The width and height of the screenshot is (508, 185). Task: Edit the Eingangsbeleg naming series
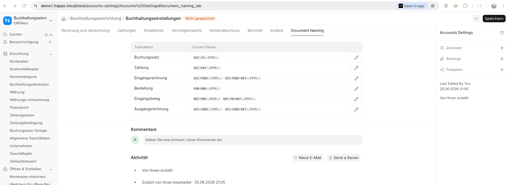[356, 99]
